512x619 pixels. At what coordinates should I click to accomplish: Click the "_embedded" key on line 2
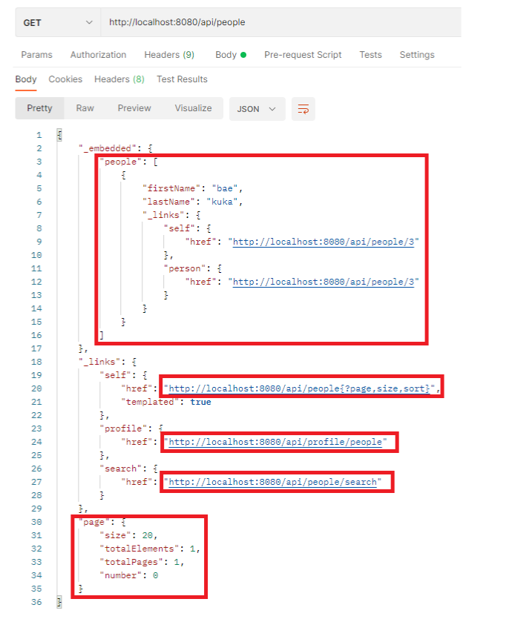(x=108, y=148)
